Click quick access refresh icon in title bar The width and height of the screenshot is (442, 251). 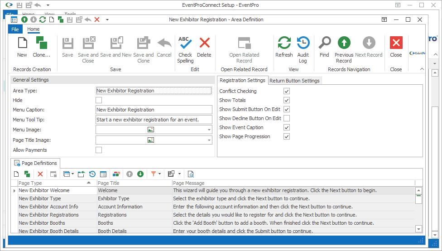(43, 19)
